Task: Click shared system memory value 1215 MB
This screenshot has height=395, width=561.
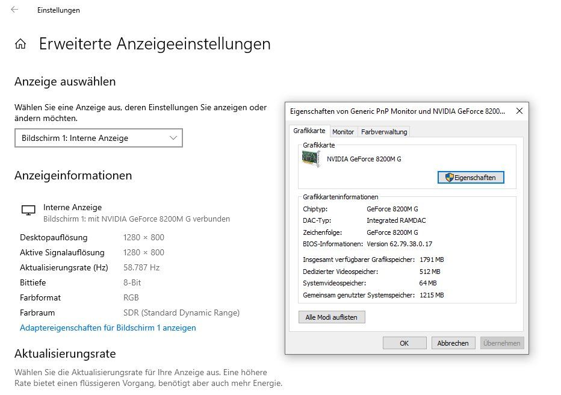Action: click(x=432, y=295)
